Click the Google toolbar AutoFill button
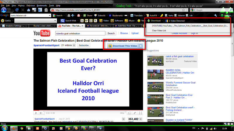 [x=152, y=15]
